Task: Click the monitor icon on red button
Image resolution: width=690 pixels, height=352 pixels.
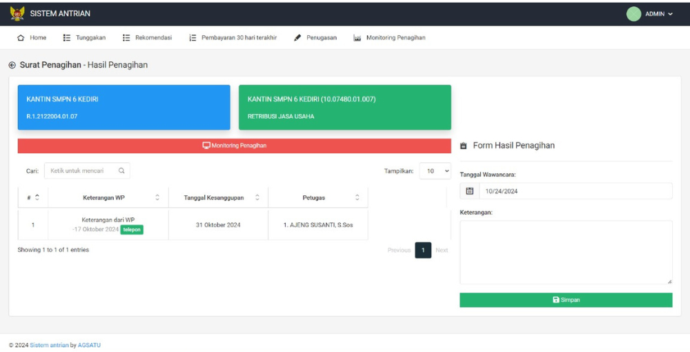Action: tap(206, 146)
